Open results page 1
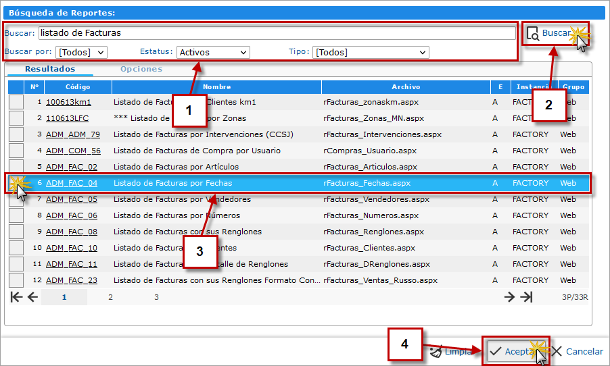 coord(64,297)
